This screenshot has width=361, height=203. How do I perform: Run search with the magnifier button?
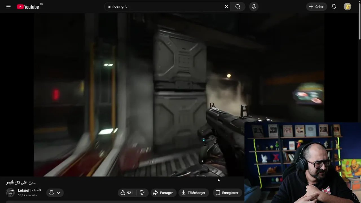click(238, 6)
